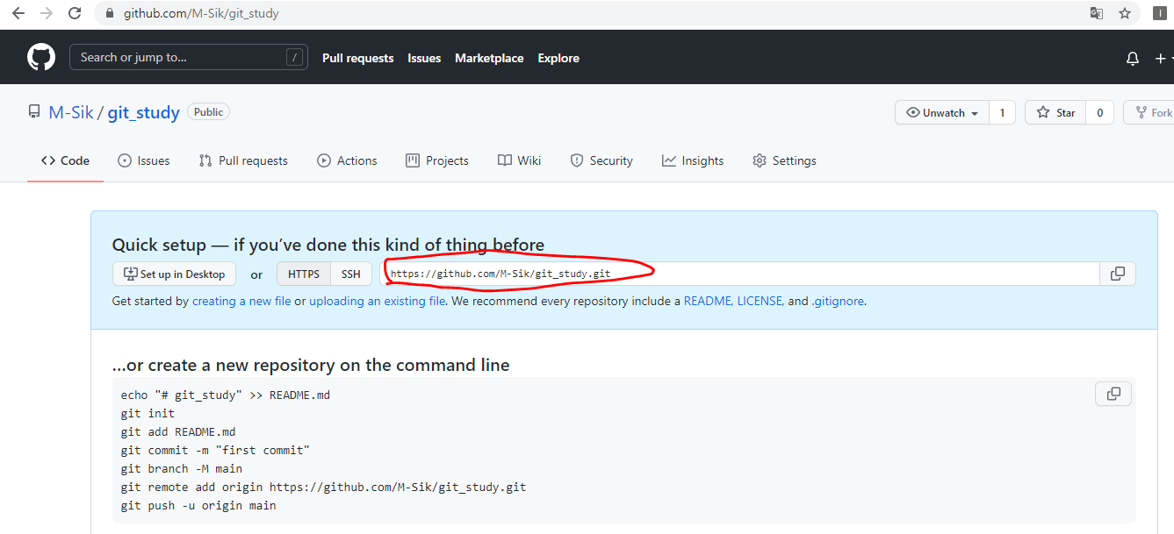
Task: Click the browser forward arrow
Action: coord(47,13)
